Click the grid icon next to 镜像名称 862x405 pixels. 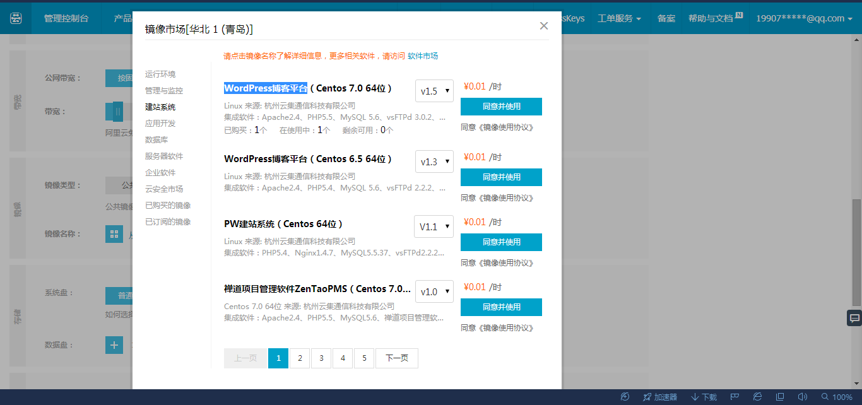tap(114, 234)
